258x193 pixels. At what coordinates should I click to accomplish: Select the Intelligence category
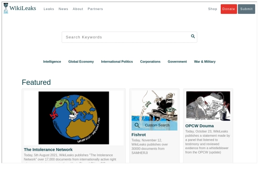click(52, 61)
